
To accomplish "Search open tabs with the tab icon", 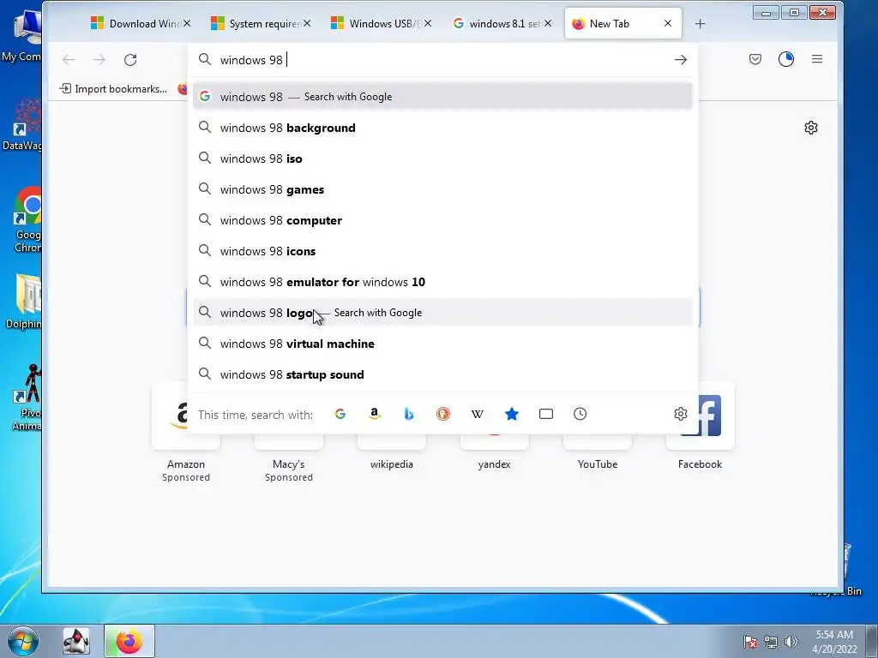I will pos(546,414).
